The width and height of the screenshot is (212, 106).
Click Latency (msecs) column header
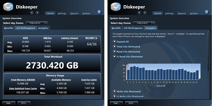tap(70, 38)
